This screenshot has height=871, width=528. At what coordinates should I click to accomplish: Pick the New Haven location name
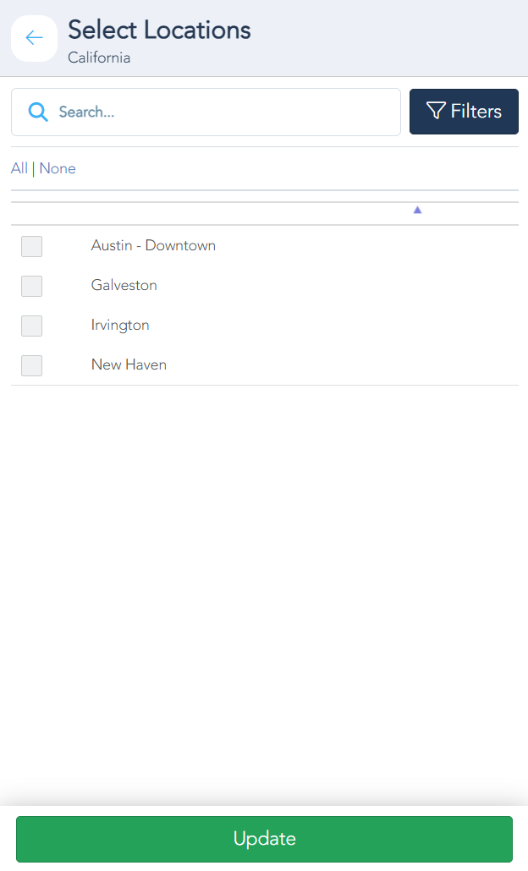click(x=129, y=364)
